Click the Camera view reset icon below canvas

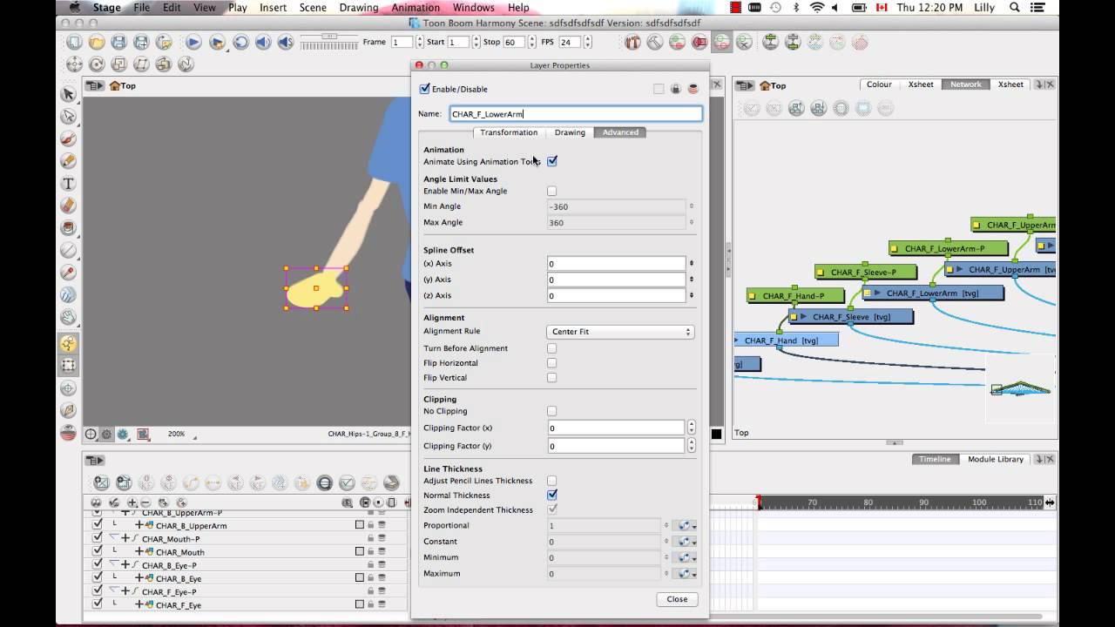pos(91,434)
